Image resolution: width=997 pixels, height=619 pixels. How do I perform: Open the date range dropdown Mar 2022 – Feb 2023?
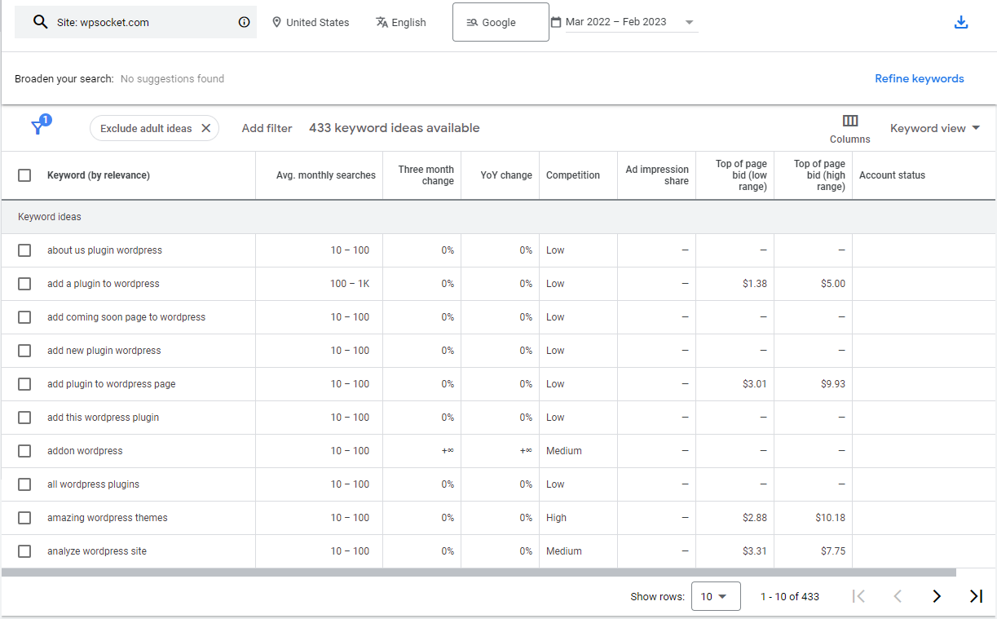point(624,22)
